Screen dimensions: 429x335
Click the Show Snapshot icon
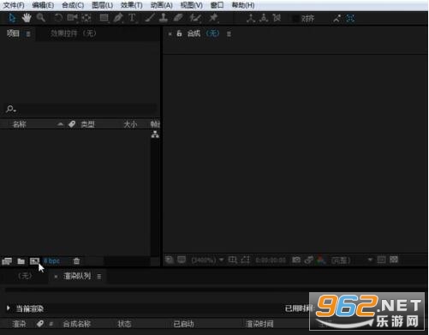point(308,260)
